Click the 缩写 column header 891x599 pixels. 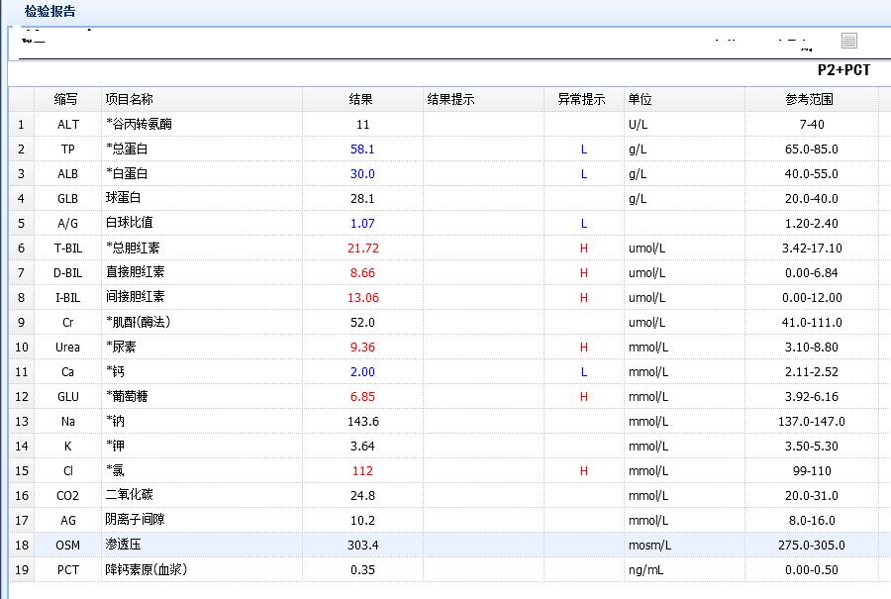point(66,99)
